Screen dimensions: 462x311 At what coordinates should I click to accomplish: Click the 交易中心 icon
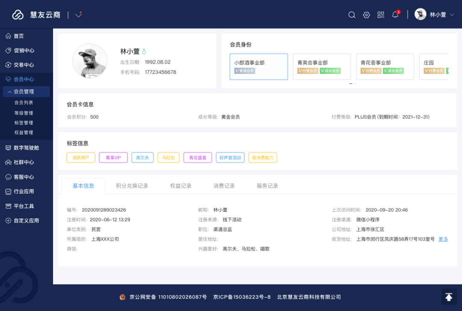coord(8,65)
